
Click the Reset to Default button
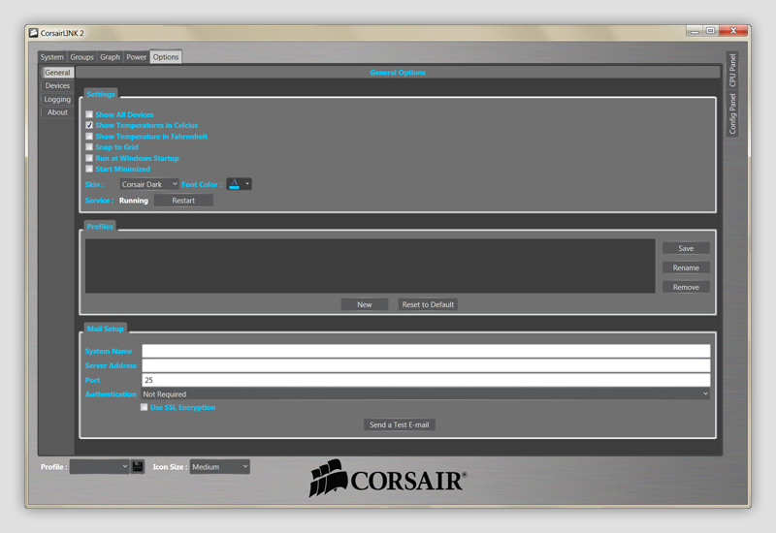428,304
